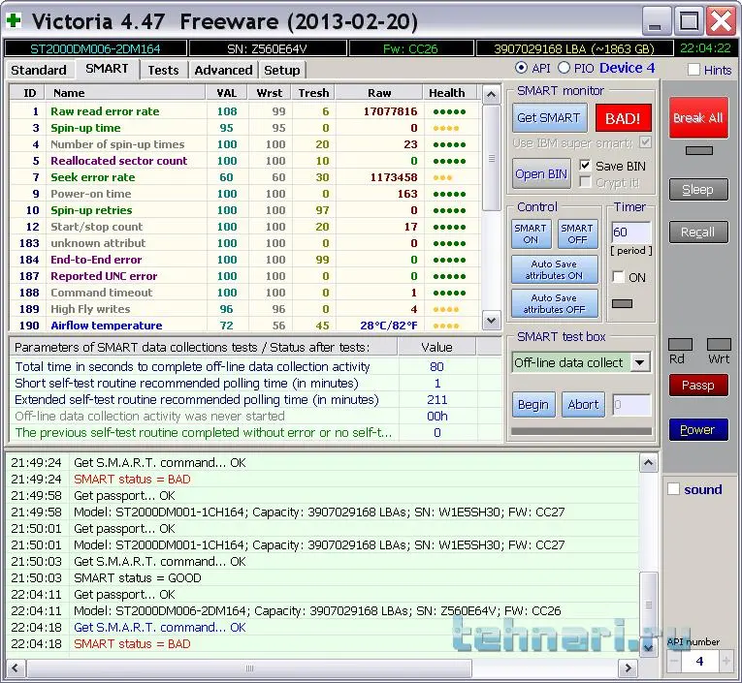Switch to the Standard tab
Image resolution: width=742 pixels, height=683 pixels.
pos(39,70)
